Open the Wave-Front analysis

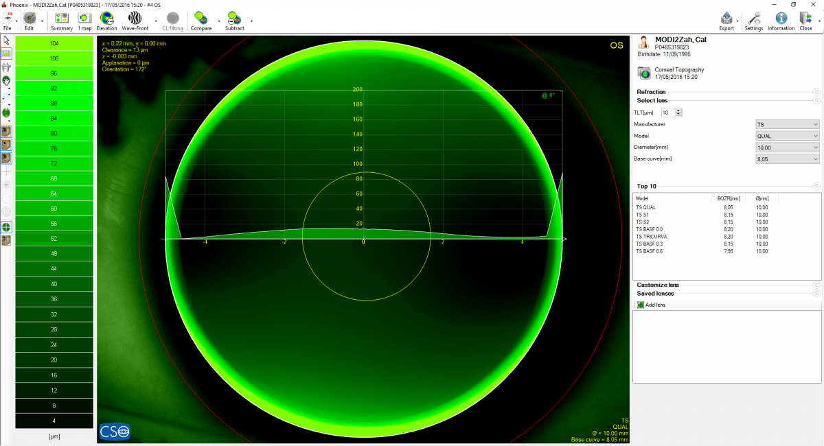pyautogui.click(x=135, y=21)
